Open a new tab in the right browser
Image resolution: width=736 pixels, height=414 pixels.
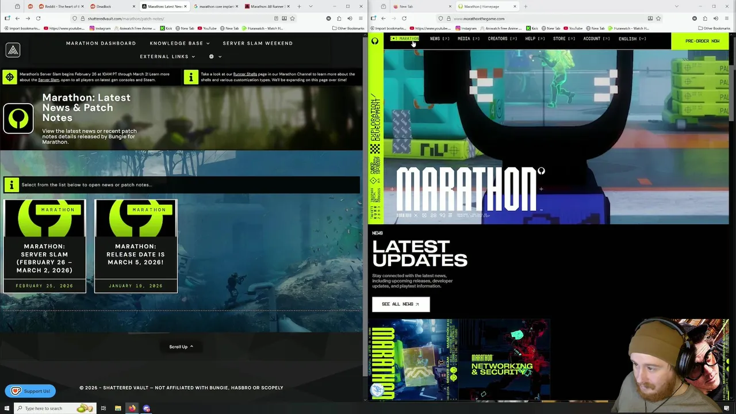pos(525,6)
